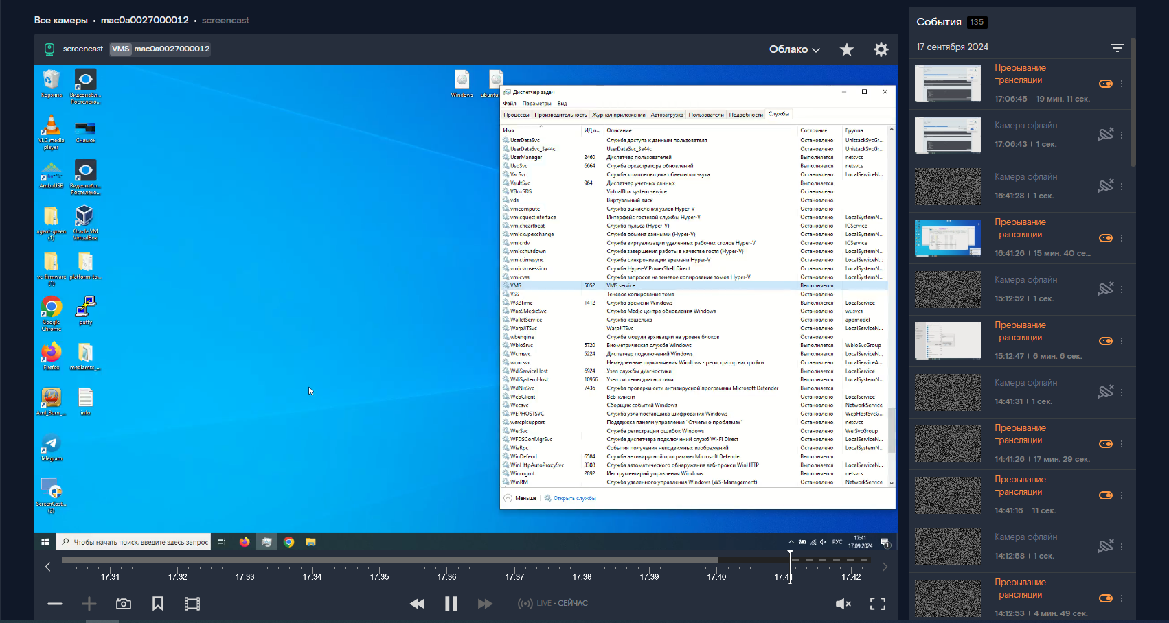This screenshot has width=1169, height=623.
Task: Click the VLC media player icon in the screencast
Action: pos(52,132)
